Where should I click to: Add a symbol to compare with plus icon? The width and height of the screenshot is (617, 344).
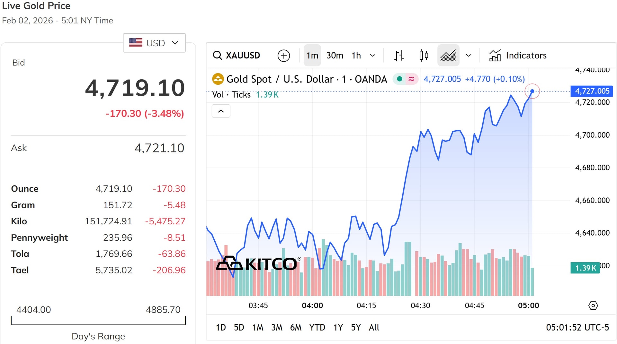tap(283, 56)
